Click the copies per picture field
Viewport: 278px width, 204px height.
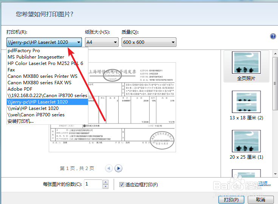[93, 184]
